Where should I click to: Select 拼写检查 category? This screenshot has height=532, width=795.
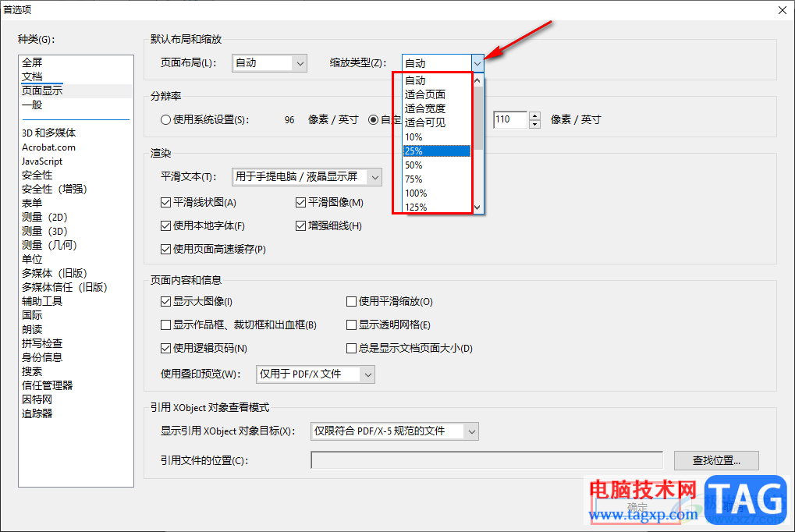coord(42,343)
